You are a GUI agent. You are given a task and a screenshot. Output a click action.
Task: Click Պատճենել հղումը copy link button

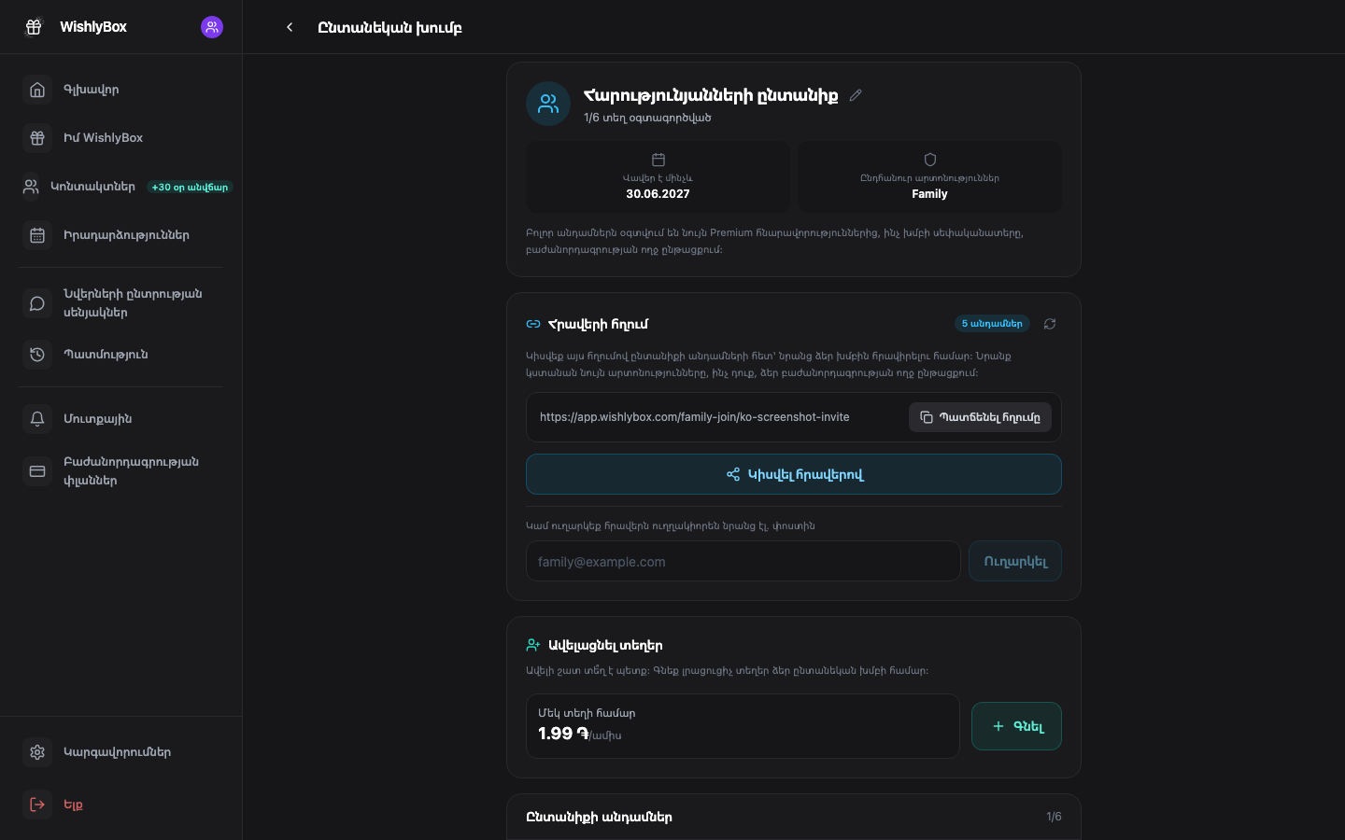[980, 417]
